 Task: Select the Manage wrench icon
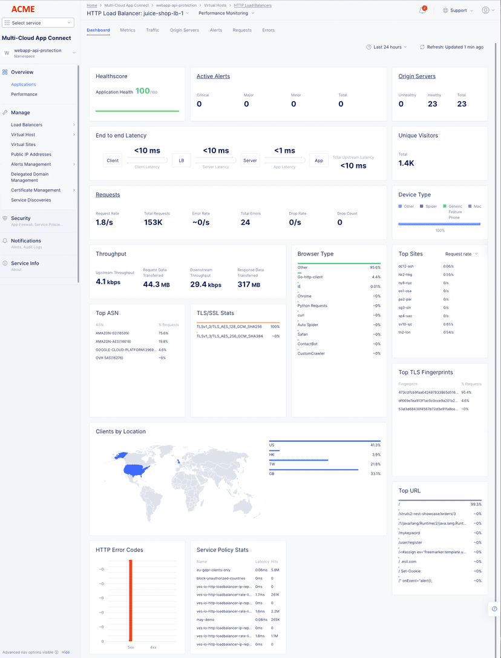pyautogui.click(x=5, y=113)
